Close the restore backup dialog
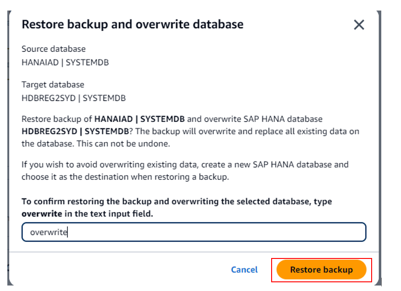 click(x=359, y=25)
